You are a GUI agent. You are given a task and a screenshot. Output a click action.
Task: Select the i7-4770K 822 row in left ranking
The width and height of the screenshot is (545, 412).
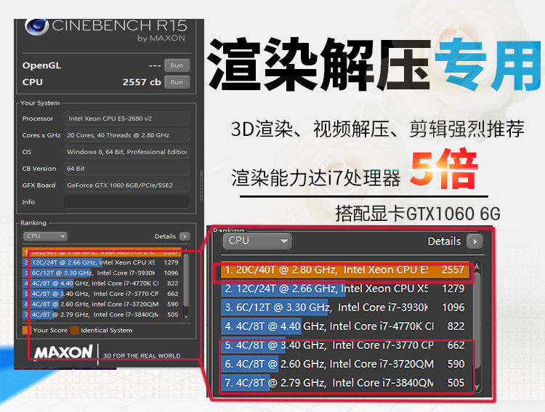pos(102,283)
